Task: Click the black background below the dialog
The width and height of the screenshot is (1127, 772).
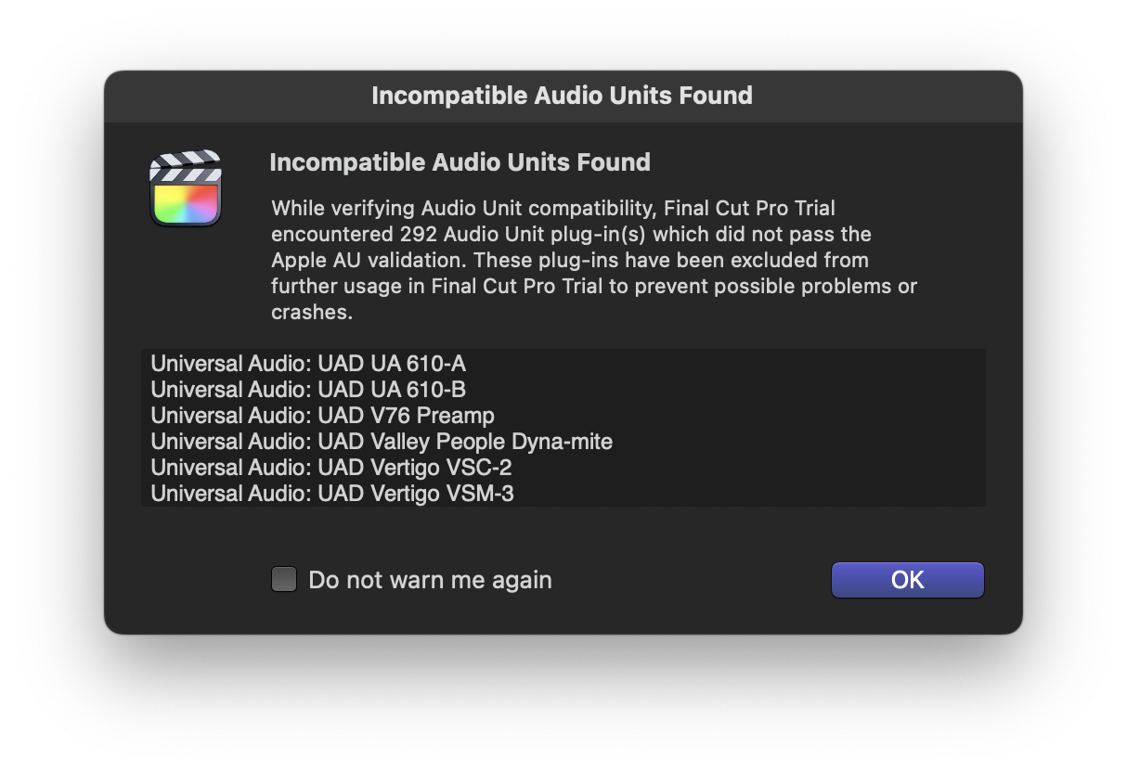Action: [563, 705]
